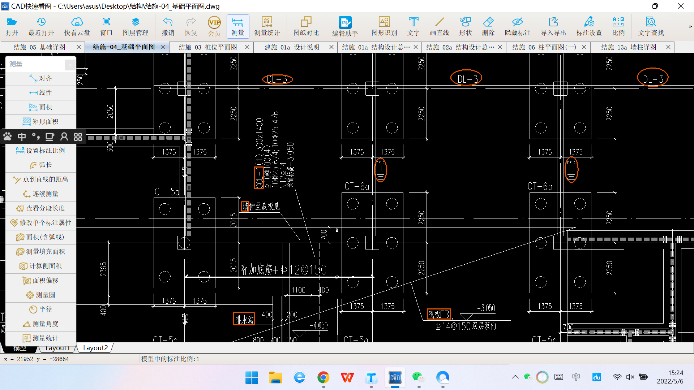Select 计算侧面积 option
The image size is (694, 390).
point(40,266)
